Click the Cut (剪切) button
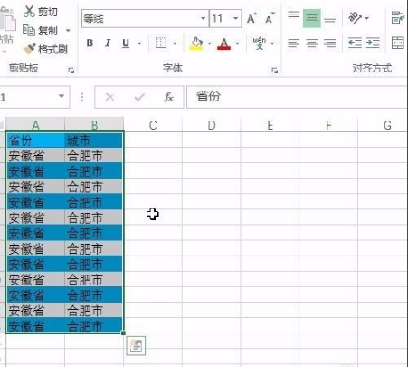Viewport: 408px width, 367px height. coord(41,12)
